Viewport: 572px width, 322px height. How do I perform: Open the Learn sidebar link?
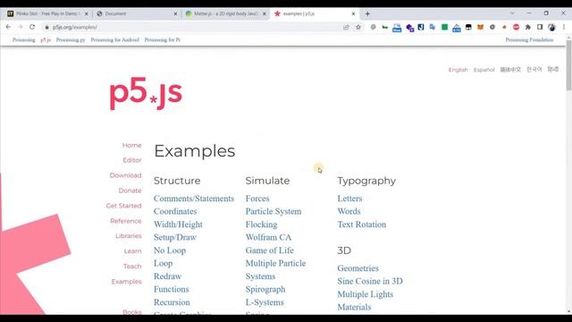[133, 251]
